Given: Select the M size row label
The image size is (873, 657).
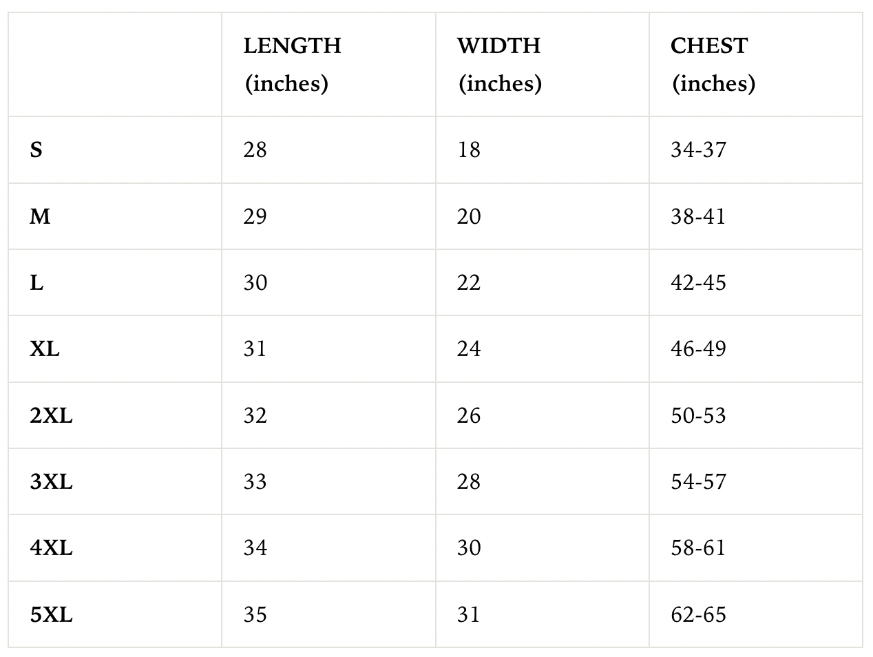Looking at the screenshot, I should tap(40, 216).
